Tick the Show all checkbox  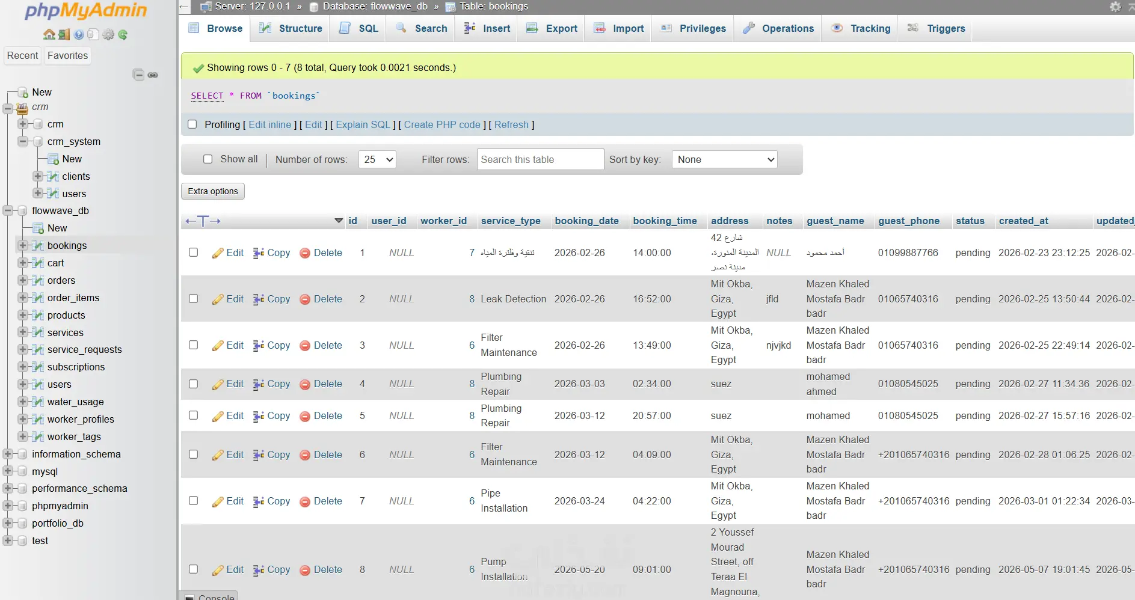(208, 159)
